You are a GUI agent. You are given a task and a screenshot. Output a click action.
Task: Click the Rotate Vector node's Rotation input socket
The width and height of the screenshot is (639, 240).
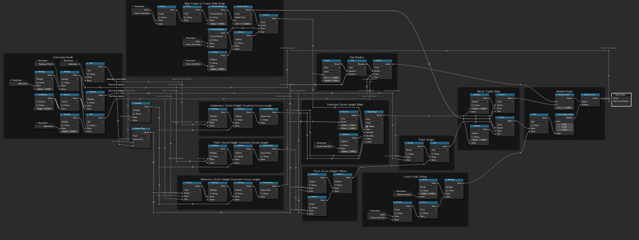[580, 104]
